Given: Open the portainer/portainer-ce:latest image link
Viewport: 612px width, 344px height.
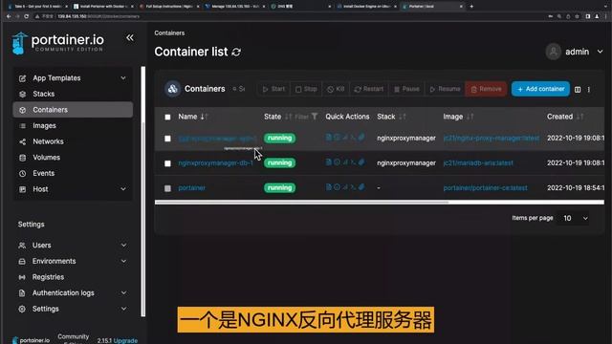Looking at the screenshot, I should pos(485,187).
